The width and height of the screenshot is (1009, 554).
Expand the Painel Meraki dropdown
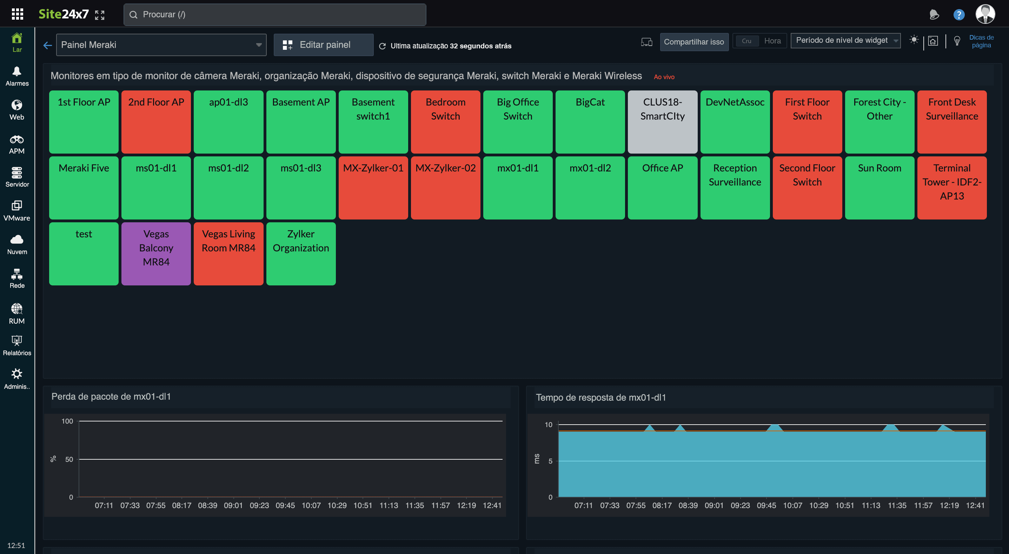[258, 44]
